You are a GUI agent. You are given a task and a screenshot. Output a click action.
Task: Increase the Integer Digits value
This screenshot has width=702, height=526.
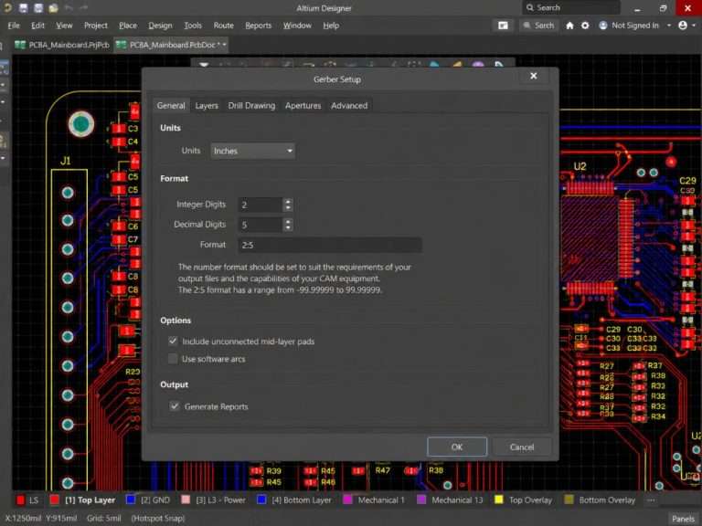pyautogui.click(x=288, y=201)
